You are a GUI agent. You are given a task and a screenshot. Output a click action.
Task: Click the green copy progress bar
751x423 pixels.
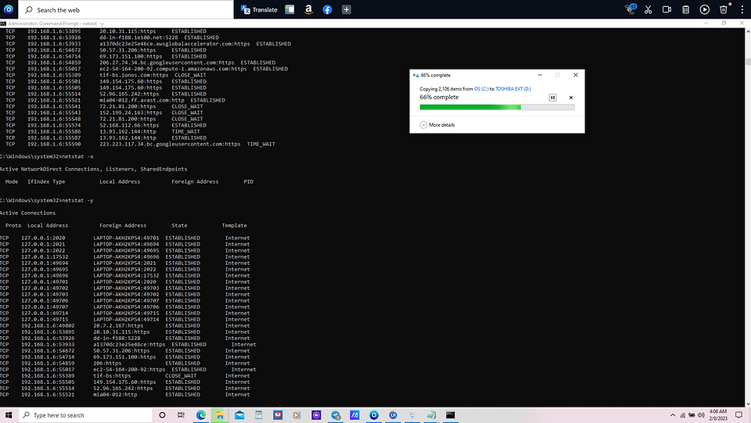point(498,108)
